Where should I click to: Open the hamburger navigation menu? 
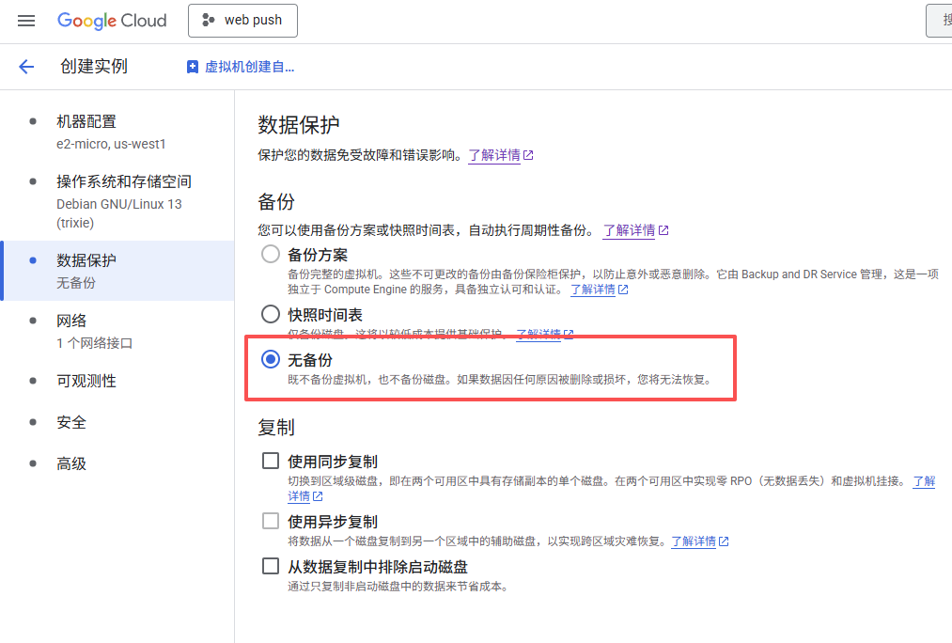(26, 21)
